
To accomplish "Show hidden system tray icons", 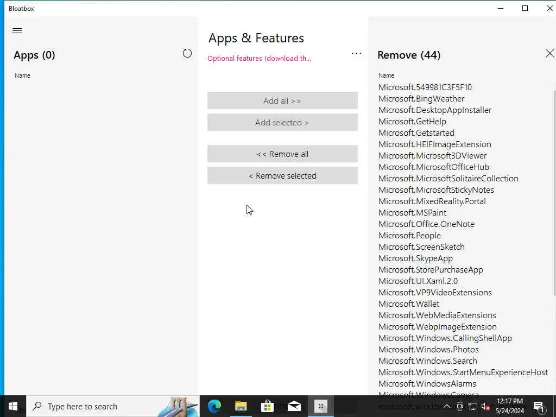I will 447,406.
